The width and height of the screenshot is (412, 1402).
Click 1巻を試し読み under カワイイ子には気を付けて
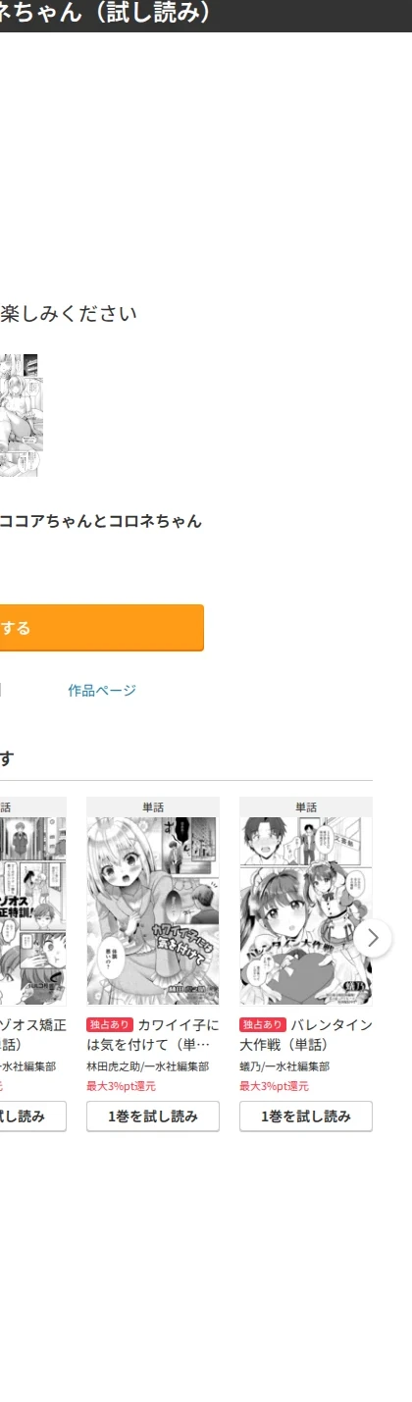pyautogui.click(x=153, y=1116)
